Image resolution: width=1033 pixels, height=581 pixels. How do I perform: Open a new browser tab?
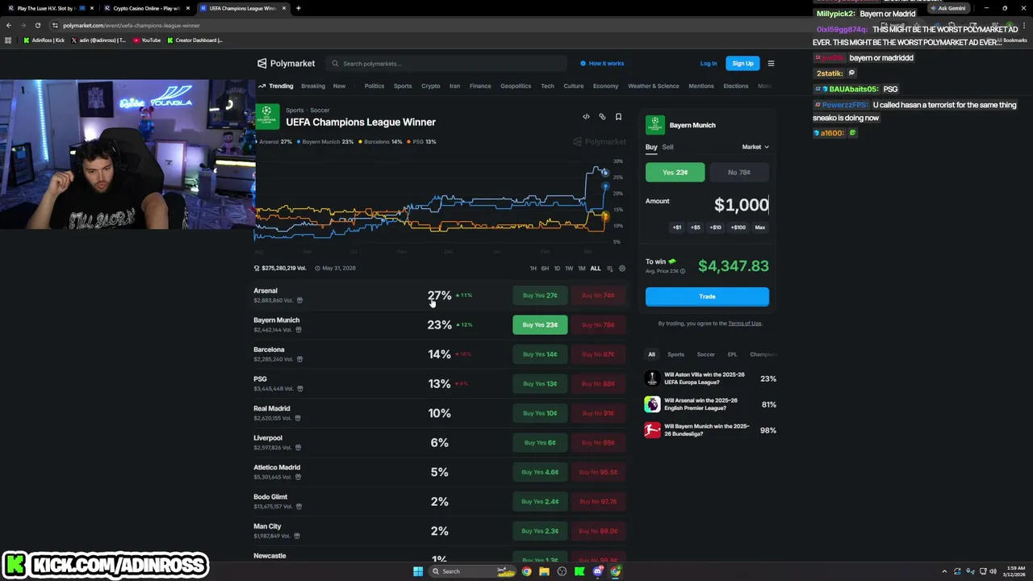(298, 8)
